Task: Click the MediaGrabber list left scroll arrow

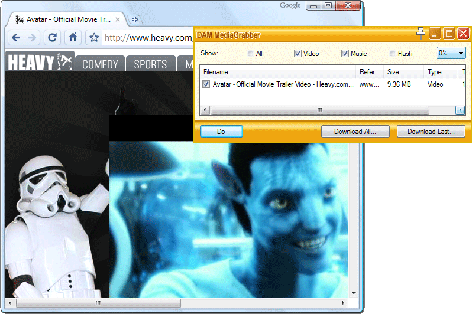Action: coord(205,110)
